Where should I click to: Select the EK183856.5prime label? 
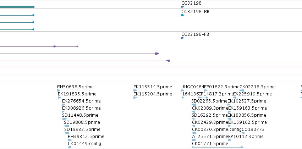(247, 115)
